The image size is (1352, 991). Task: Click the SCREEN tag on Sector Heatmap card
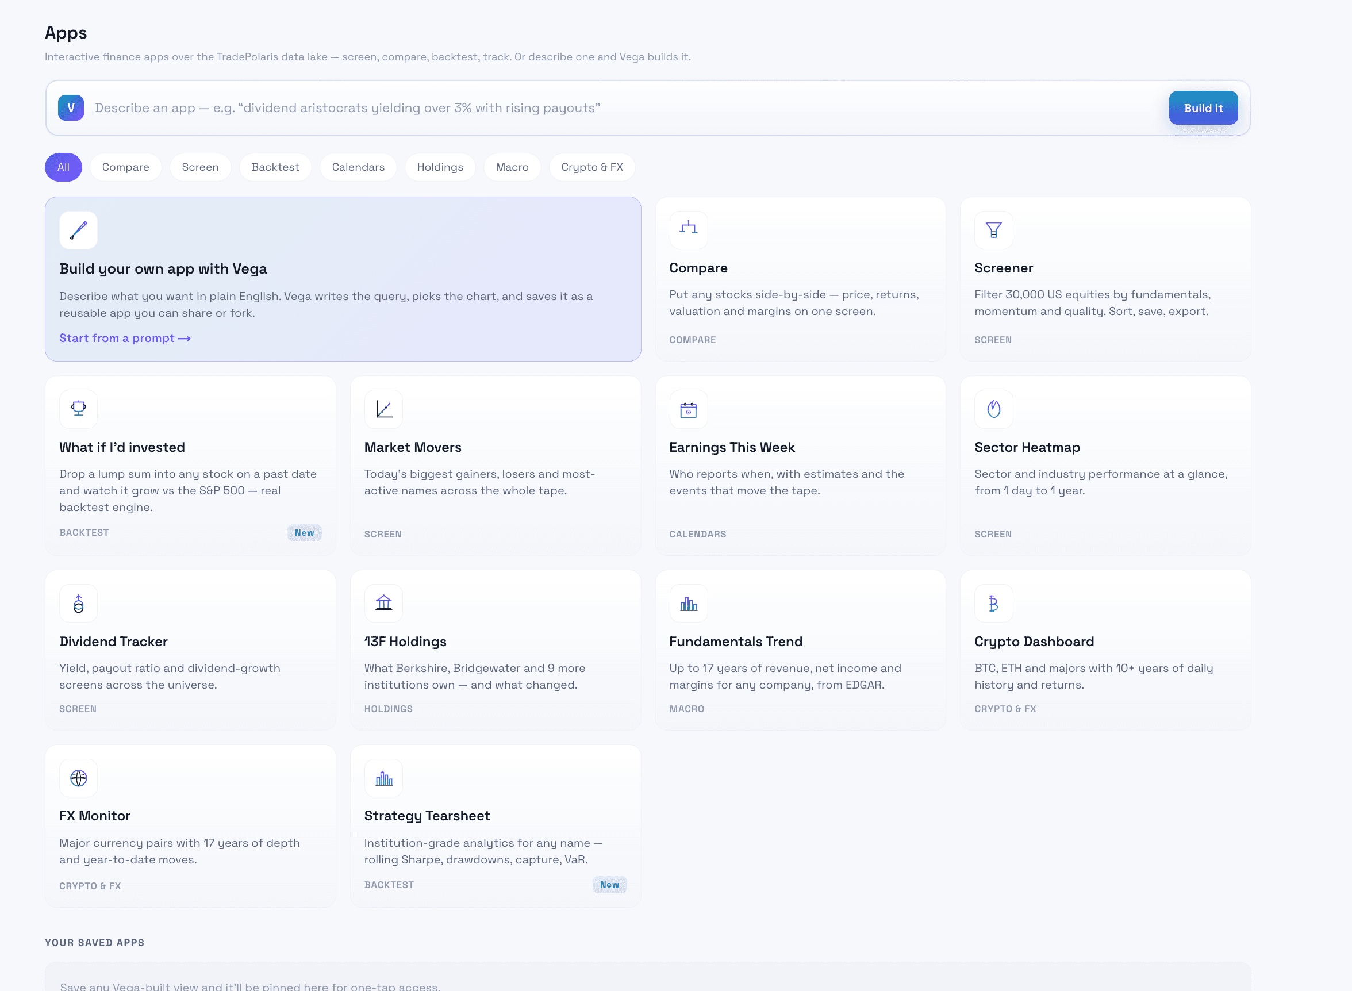click(993, 535)
